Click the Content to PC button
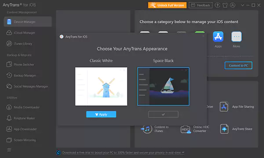 (238, 65)
